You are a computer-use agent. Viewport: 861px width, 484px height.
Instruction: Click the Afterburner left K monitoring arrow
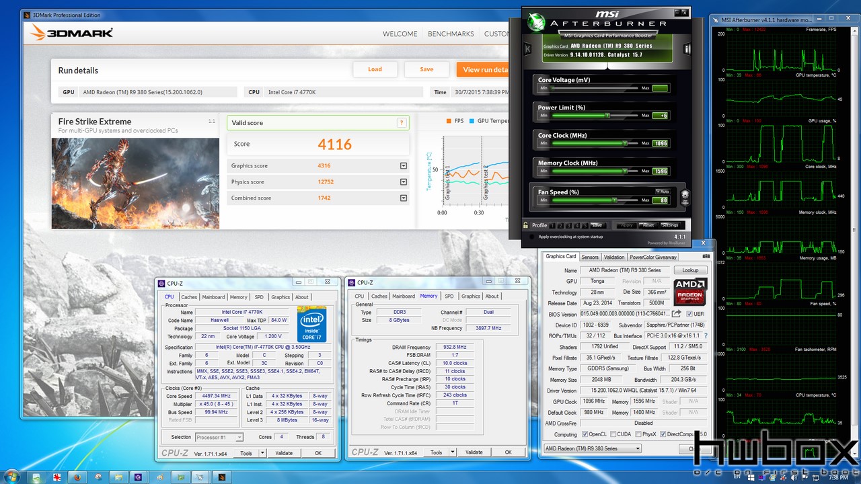(527, 48)
